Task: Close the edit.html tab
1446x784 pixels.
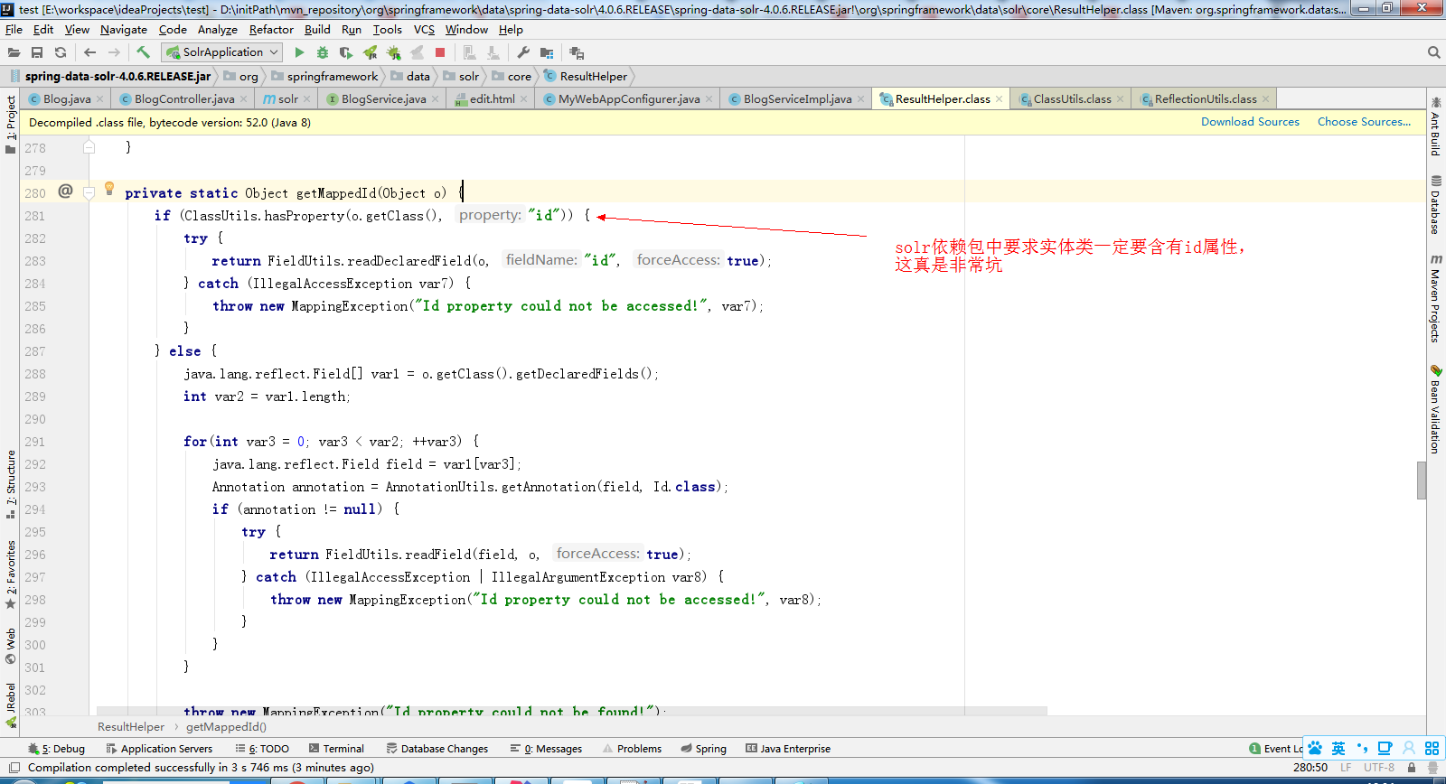Action: [523, 99]
